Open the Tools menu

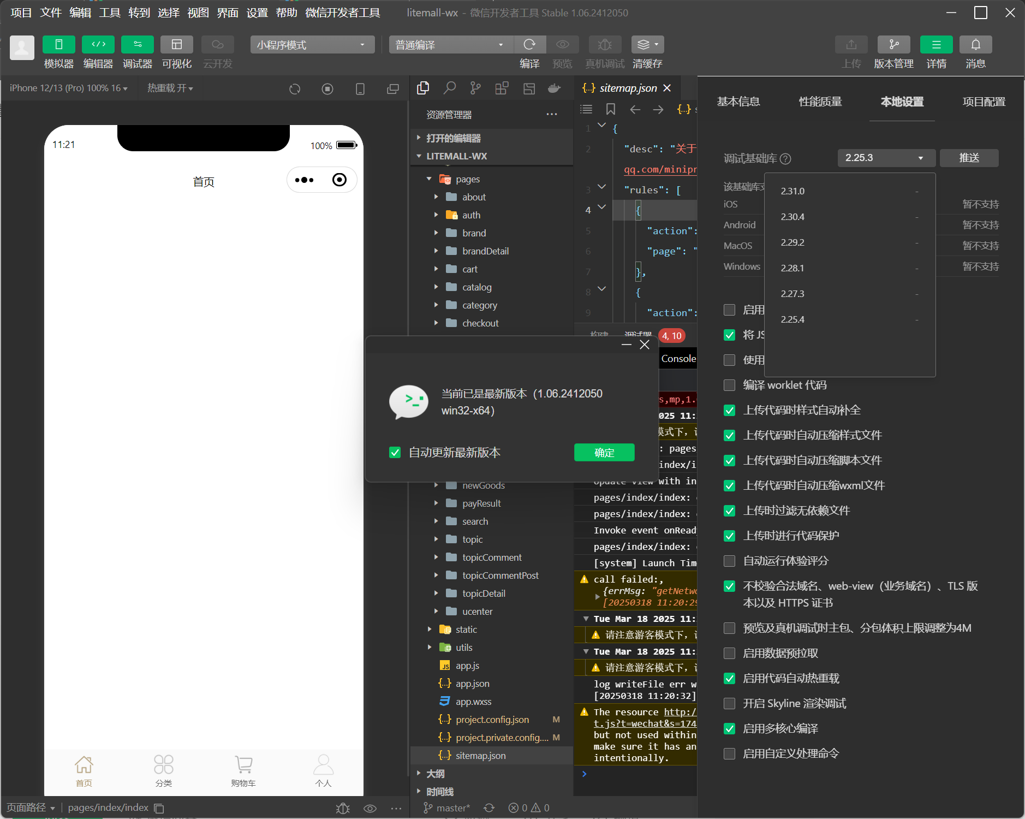[x=110, y=13]
